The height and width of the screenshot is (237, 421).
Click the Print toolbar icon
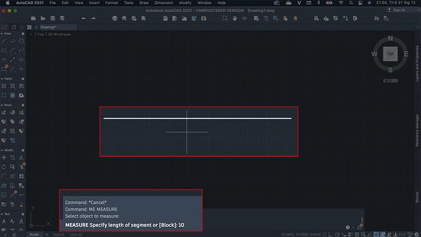pos(115,18)
